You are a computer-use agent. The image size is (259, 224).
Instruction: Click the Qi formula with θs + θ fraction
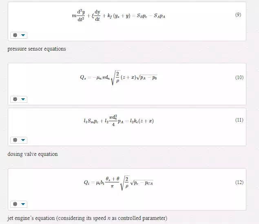118,183
